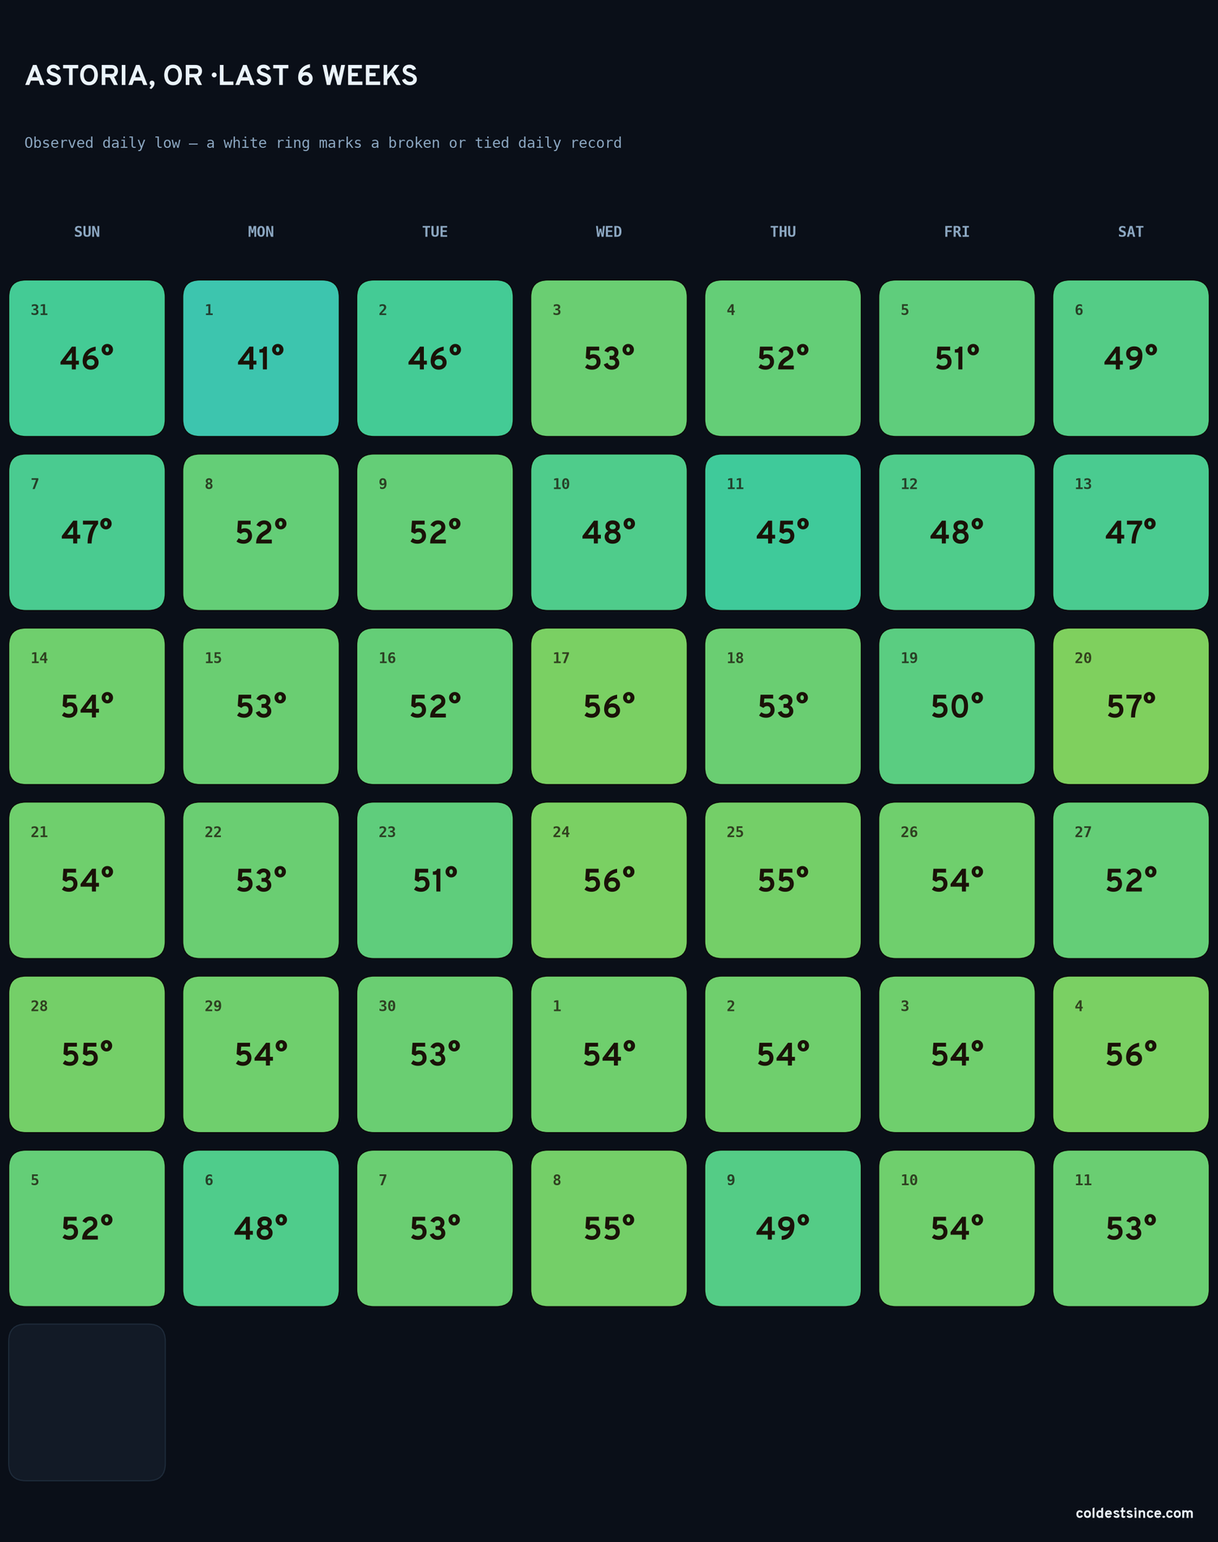Choose the day 13 tile showing 47°
1218x1542 pixels.
coord(1130,532)
